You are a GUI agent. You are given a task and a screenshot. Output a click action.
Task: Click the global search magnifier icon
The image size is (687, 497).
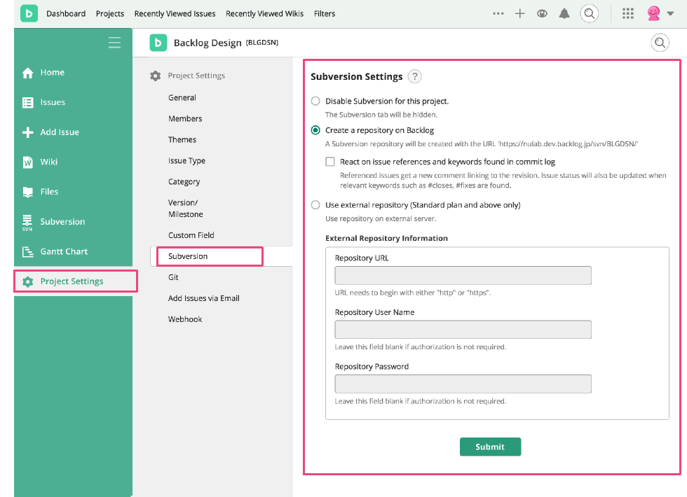coord(590,13)
